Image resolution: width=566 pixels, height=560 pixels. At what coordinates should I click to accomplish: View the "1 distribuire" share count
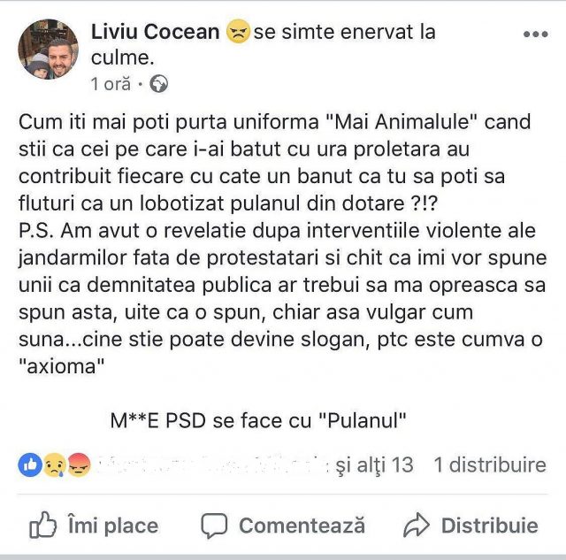click(x=489, y=464)
